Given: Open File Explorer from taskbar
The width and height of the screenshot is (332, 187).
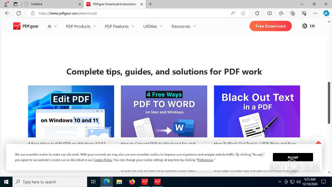Looking at the screenshot, I should [119, 182].
